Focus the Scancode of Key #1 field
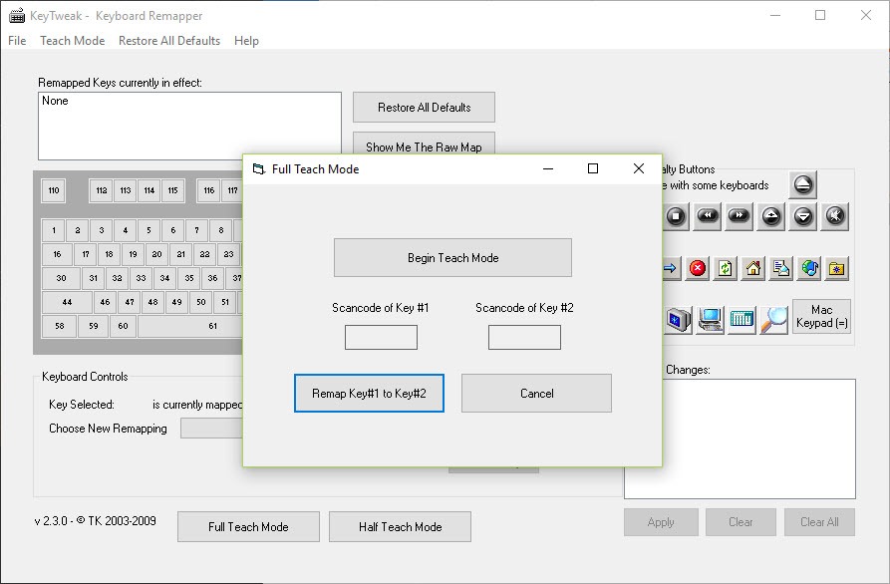Screen dimensions: 890x584 (381, 337)
